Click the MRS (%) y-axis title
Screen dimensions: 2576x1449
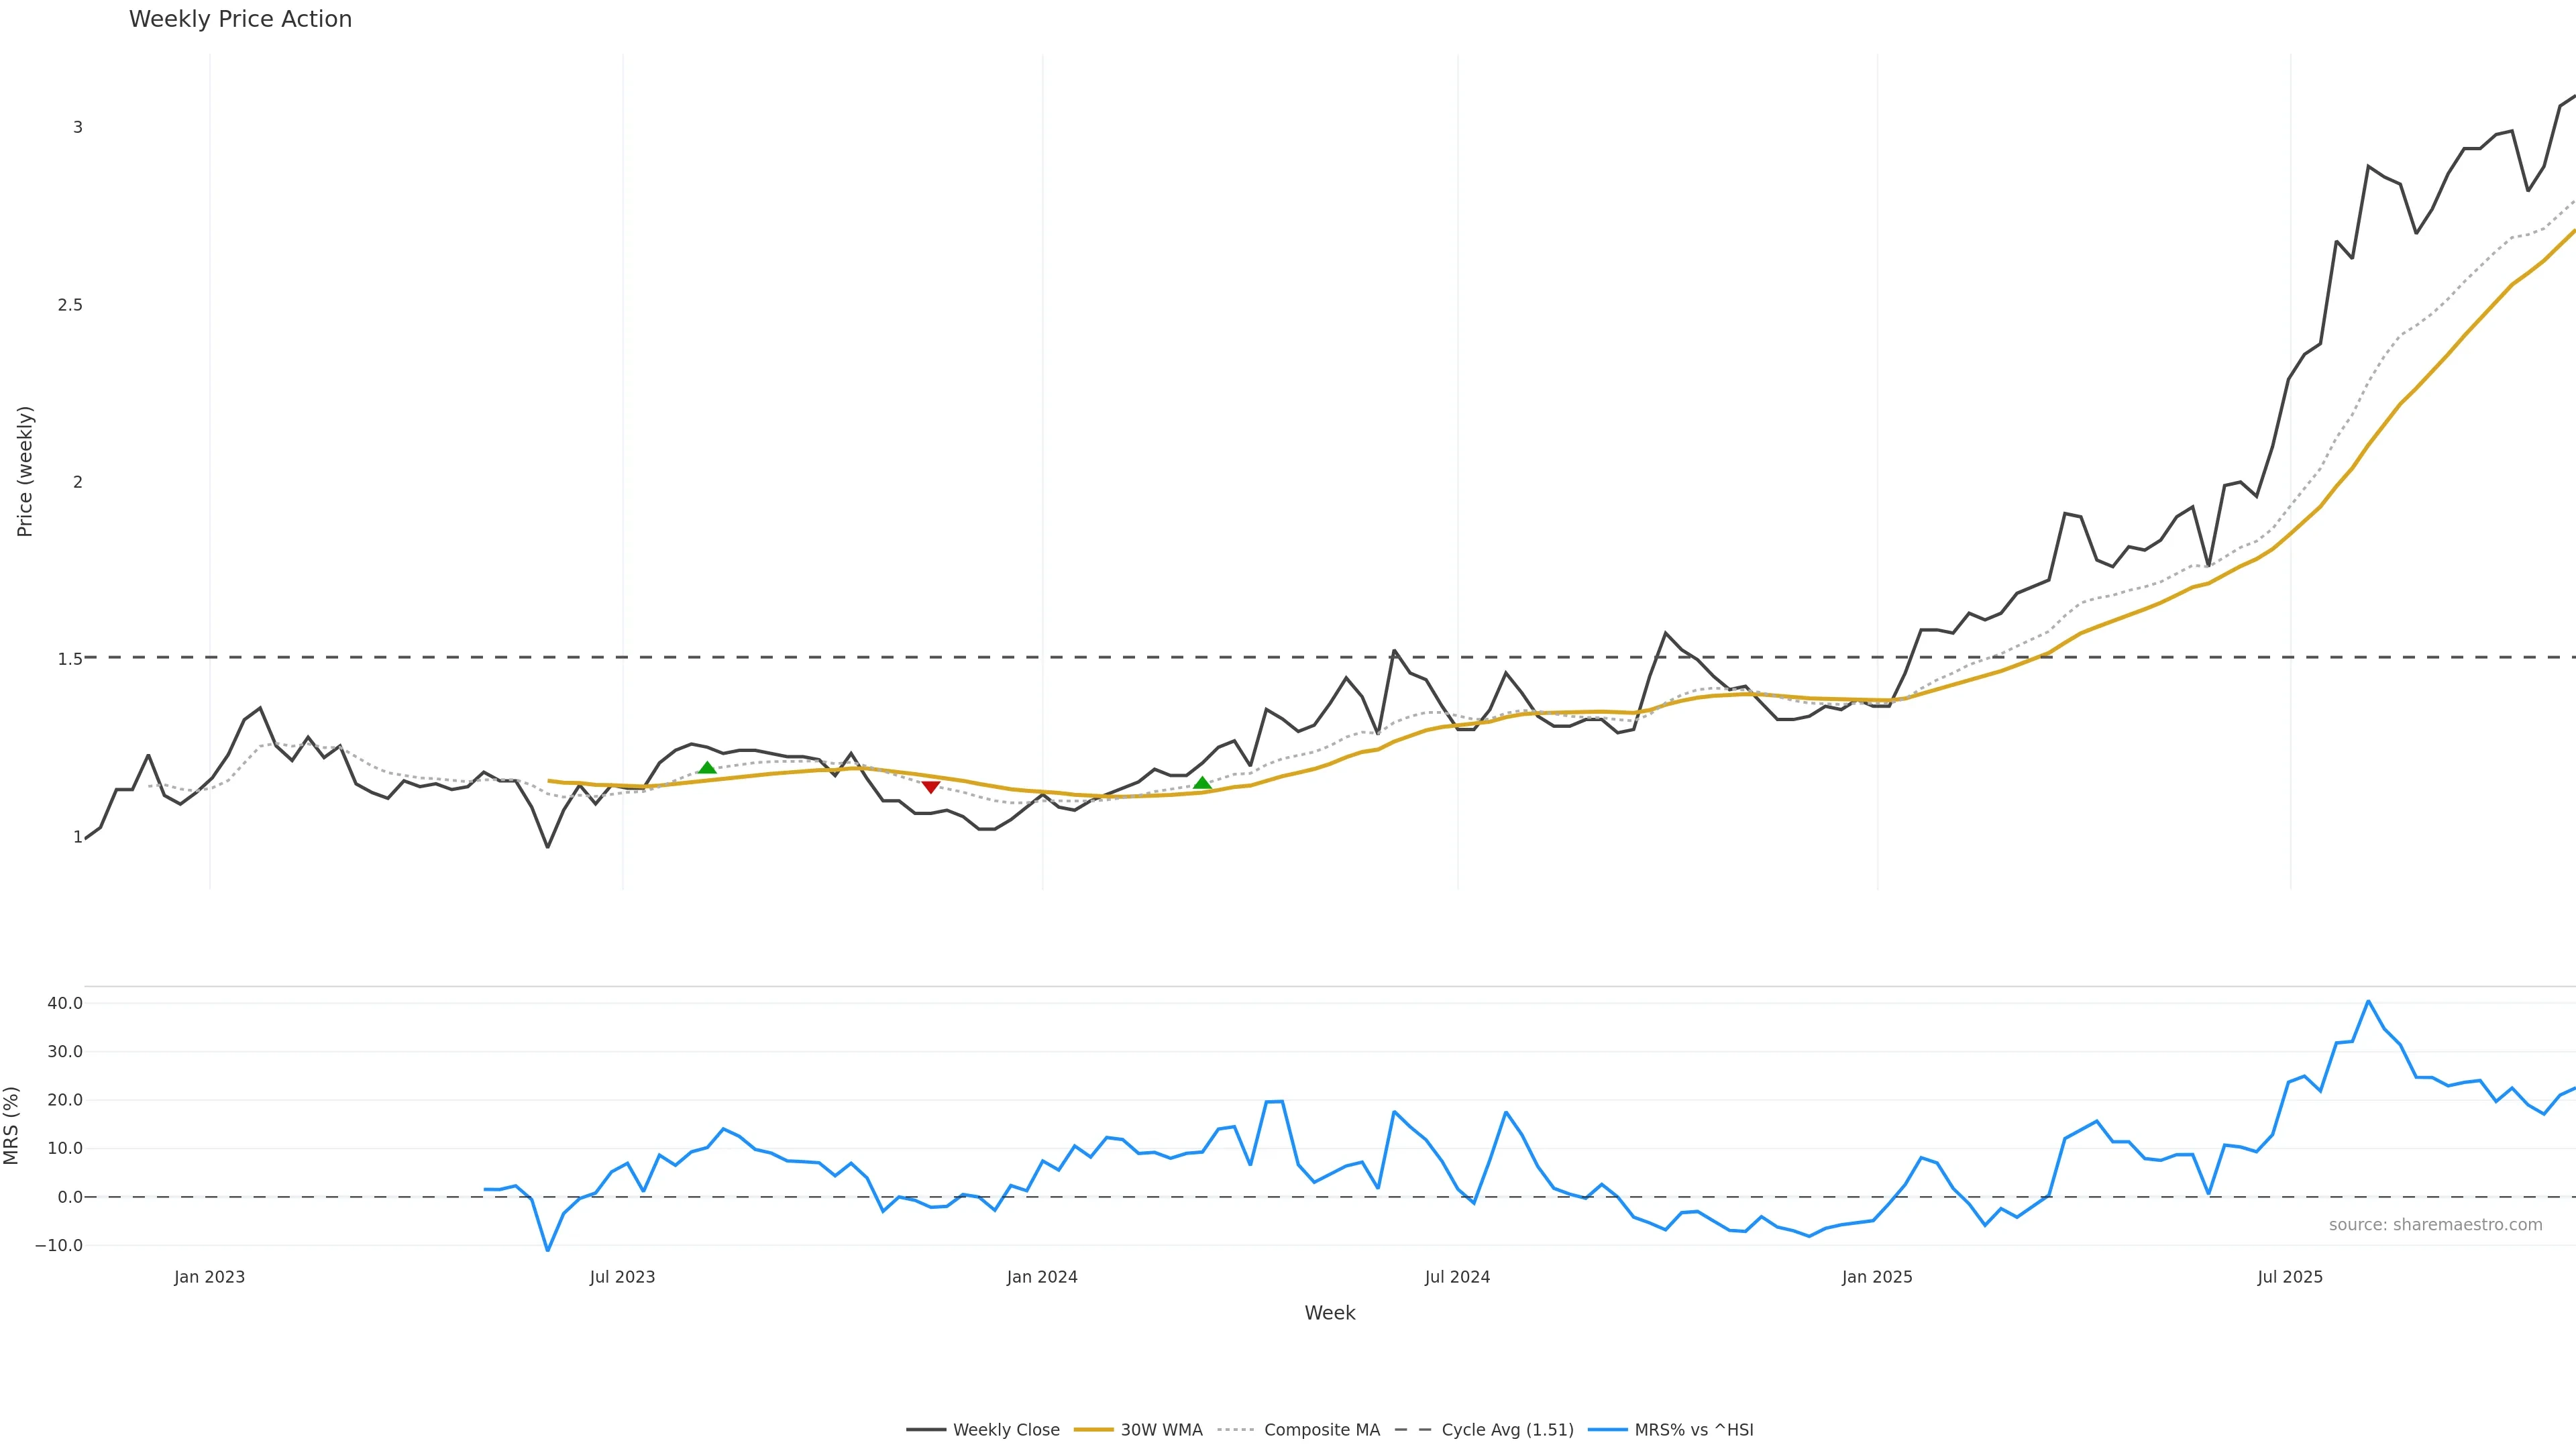coord(12,1125)
